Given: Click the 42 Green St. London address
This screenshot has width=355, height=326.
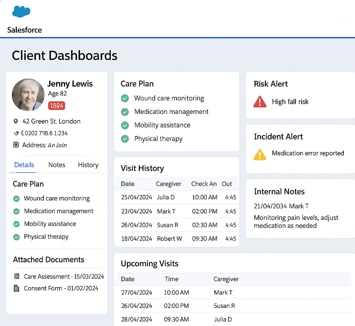Looking at the screenshot, I should point(51,121).
